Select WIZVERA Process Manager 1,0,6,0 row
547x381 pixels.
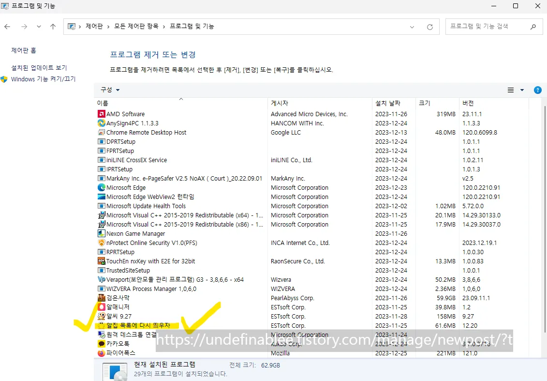coord(313,289)
